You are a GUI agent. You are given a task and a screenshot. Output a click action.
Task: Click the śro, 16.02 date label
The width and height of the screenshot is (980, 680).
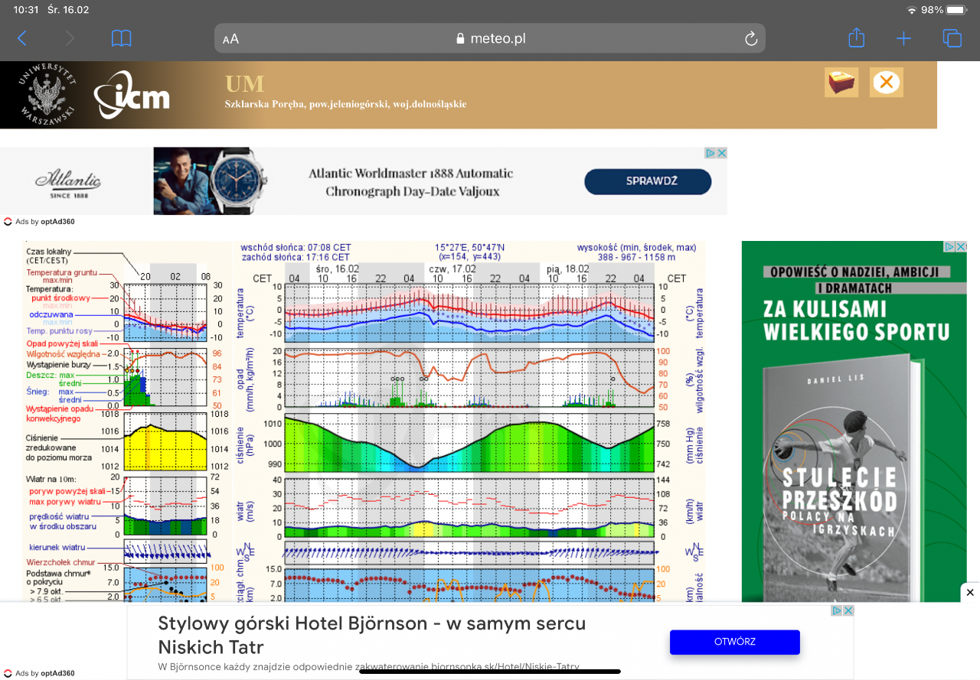click(x=336, y=269)
